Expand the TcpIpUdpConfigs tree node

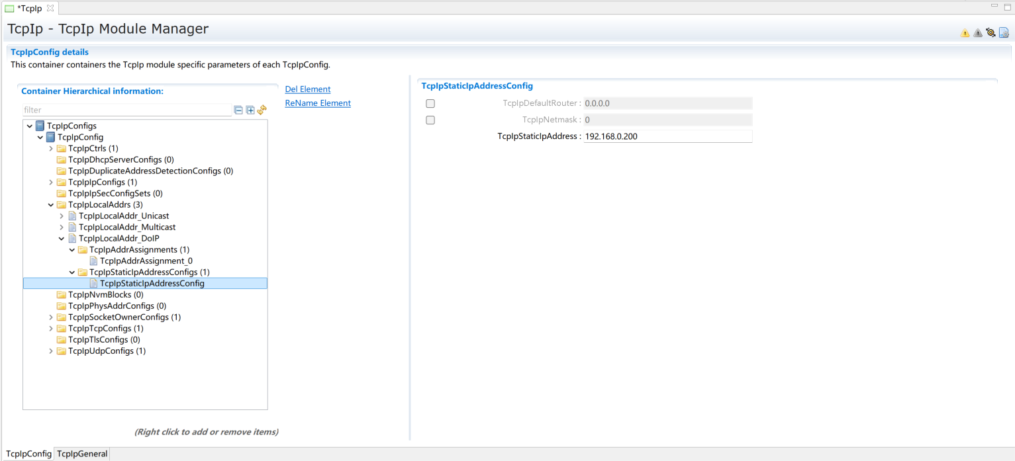click(x=51, y=351)
